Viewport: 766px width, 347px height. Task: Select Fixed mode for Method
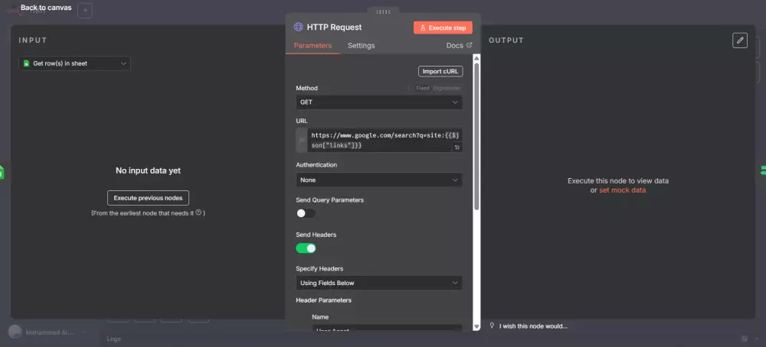(x=423, y=88)
